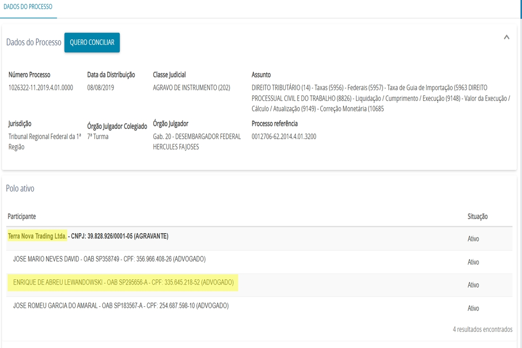Select the Terra Nova Trading Ltda. participant
Screen dimensions: 522x348
(37, 236)
